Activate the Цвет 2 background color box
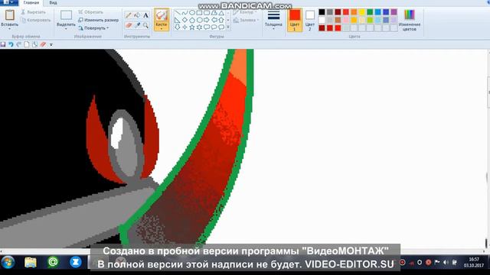 309,20
